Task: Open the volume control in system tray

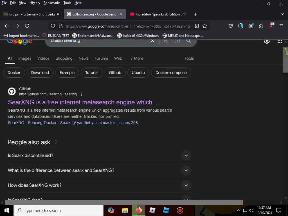Action: coord(251,210)
